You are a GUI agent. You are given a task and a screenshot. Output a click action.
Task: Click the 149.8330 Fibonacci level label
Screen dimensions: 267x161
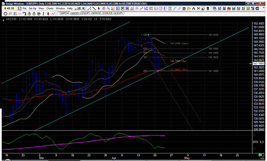[x=213, y=35]
